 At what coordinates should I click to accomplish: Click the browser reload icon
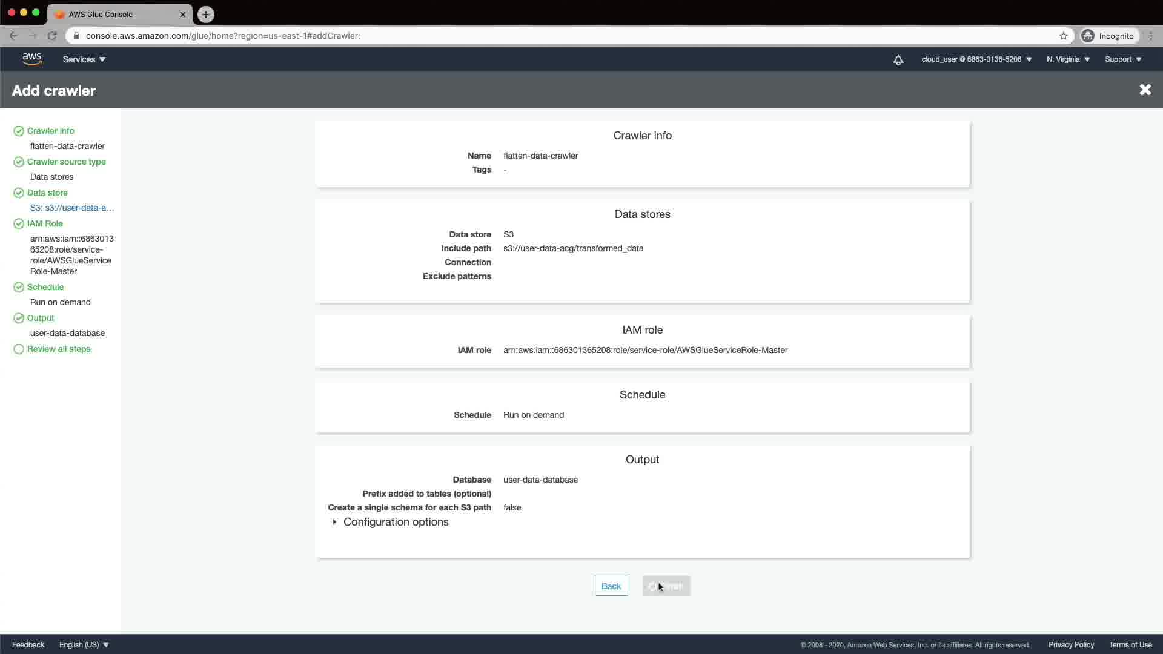click(52, 36)
